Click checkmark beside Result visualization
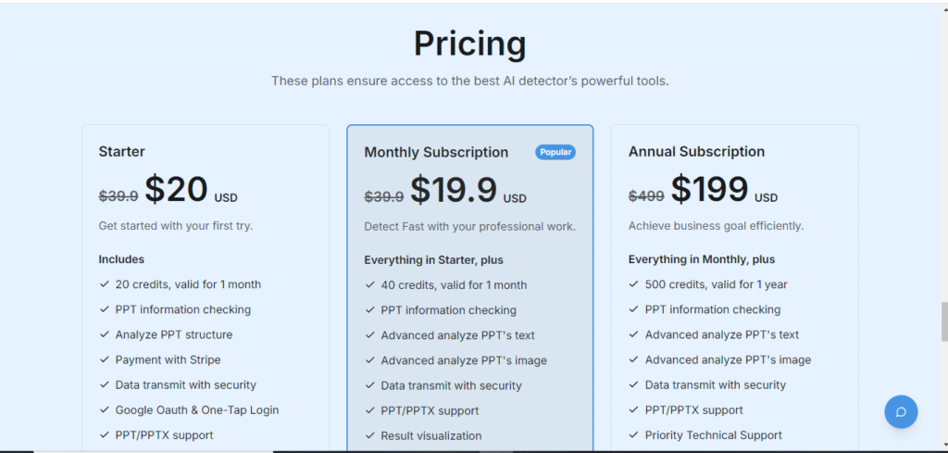Viewport: 948px width, 453px height. point(369,435)
